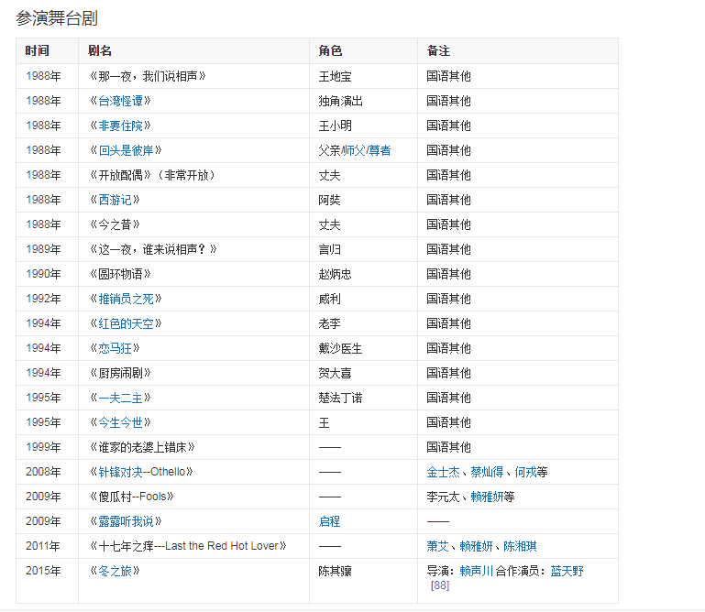Visit the 今生今世 link
705x612 pixels.
[119, 422]
